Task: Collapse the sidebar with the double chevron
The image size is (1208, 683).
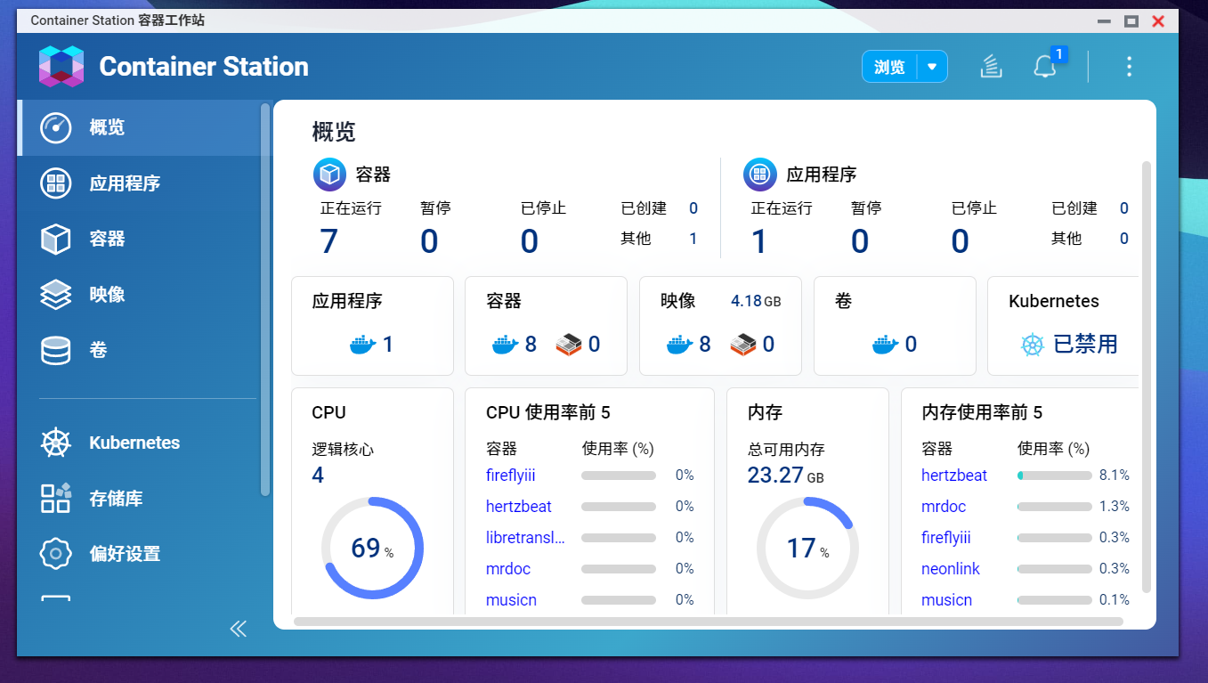Action: click(x=238, y=629)
